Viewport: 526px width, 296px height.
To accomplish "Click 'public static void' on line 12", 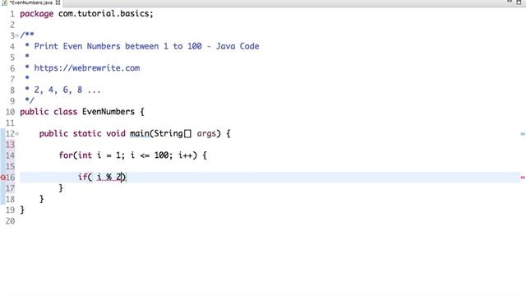I will pos(82,133).
